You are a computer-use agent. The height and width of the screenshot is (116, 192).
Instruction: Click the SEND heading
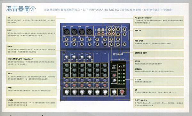[x=137, y=61]
